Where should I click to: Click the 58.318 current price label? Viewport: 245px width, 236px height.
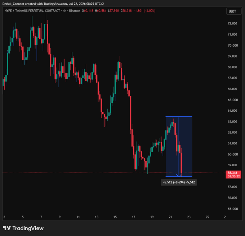(x=232, y=172)
